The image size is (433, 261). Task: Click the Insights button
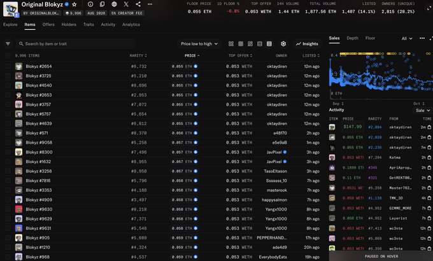coord(307,44)
